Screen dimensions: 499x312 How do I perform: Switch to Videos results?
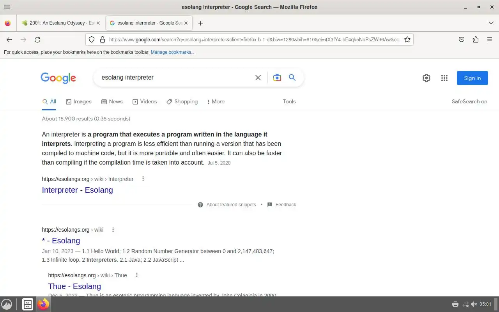click(x=145, y=101)
